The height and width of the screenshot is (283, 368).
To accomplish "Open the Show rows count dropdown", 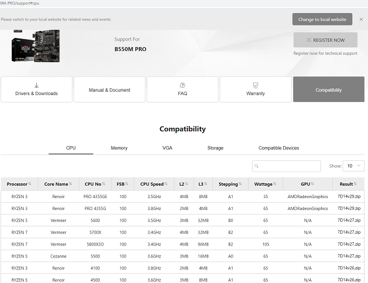I will (353, 166).
